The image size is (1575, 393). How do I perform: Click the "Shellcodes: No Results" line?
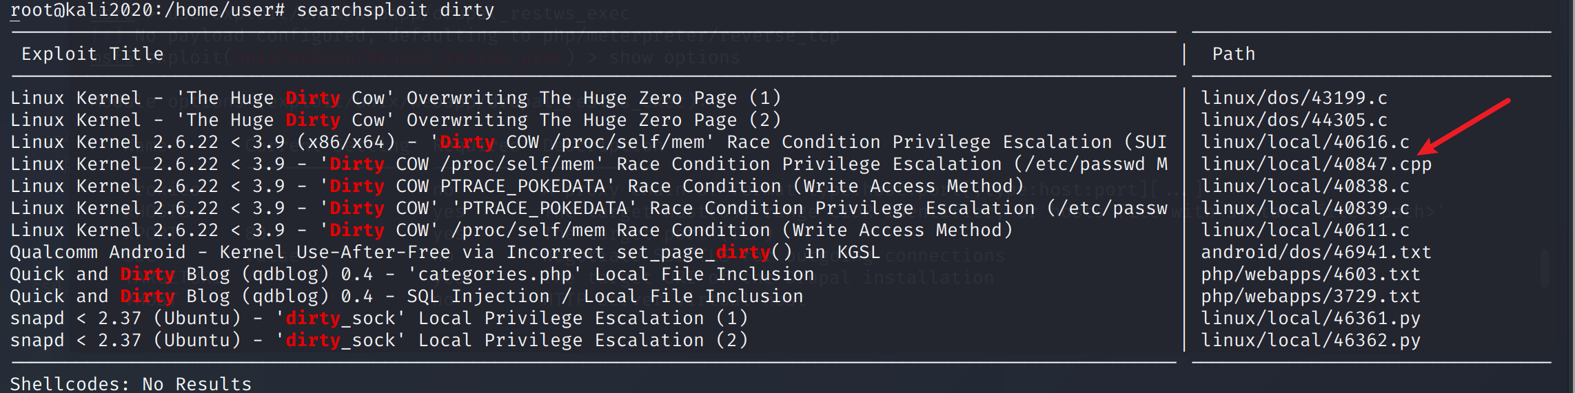pyautogui.click(x=131, y=383)
